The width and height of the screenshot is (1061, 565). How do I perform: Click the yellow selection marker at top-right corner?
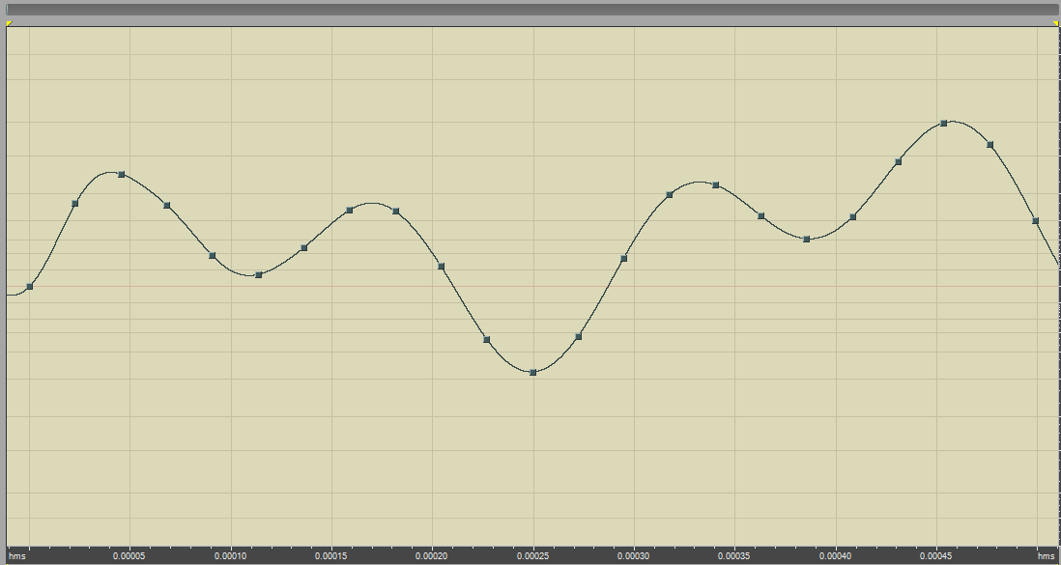pyautogui.click(x=1055, y=22)
